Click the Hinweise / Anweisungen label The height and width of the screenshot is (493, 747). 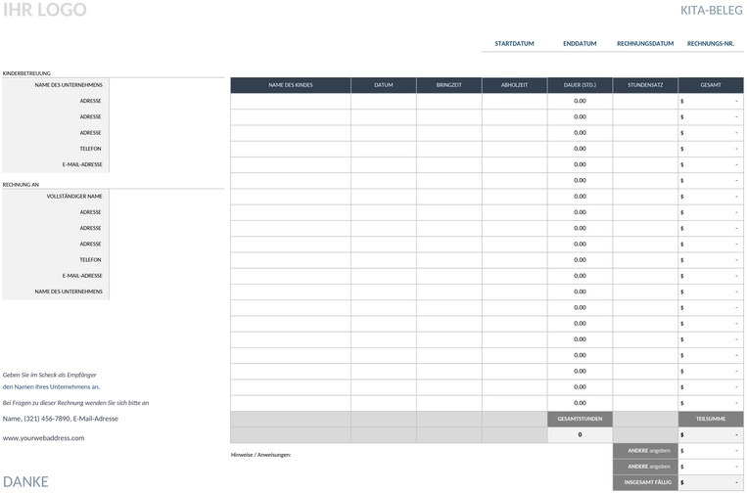pos(260,455)
